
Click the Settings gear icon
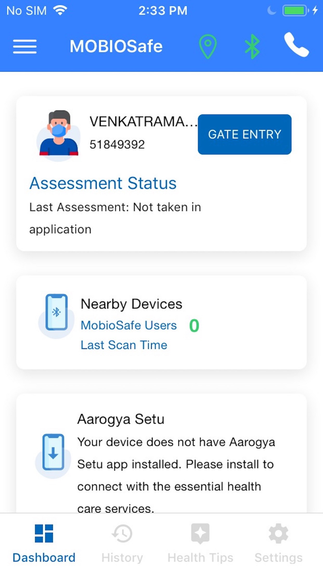point(278,533)
